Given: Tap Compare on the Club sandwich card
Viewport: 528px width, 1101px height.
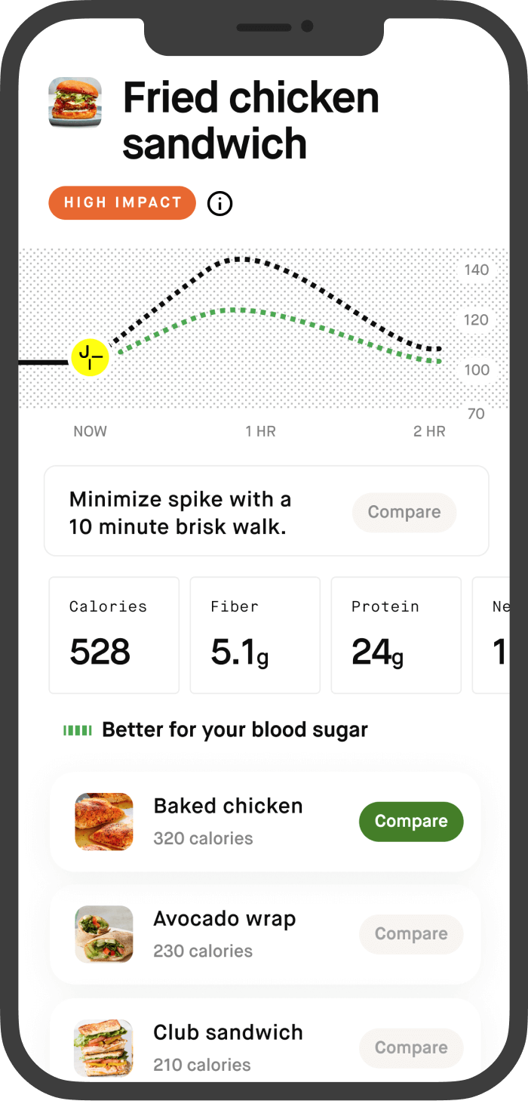Looking at the screenshot, I should tap(411, 1048).
